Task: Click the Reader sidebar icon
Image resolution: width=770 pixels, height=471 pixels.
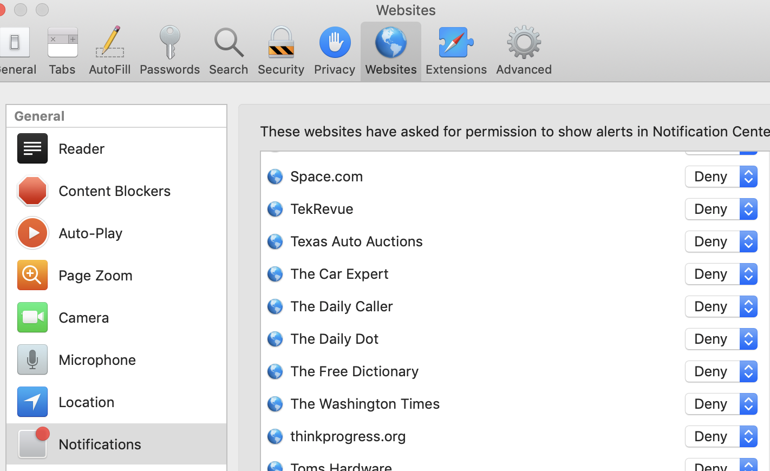Action: tap(32, 148)
